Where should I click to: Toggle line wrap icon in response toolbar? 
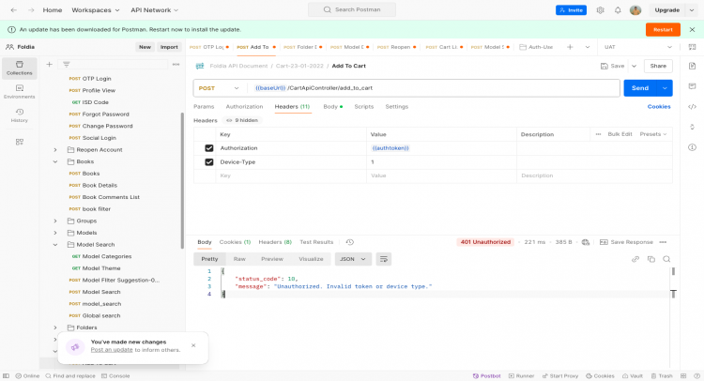click(x=383, y=259)
